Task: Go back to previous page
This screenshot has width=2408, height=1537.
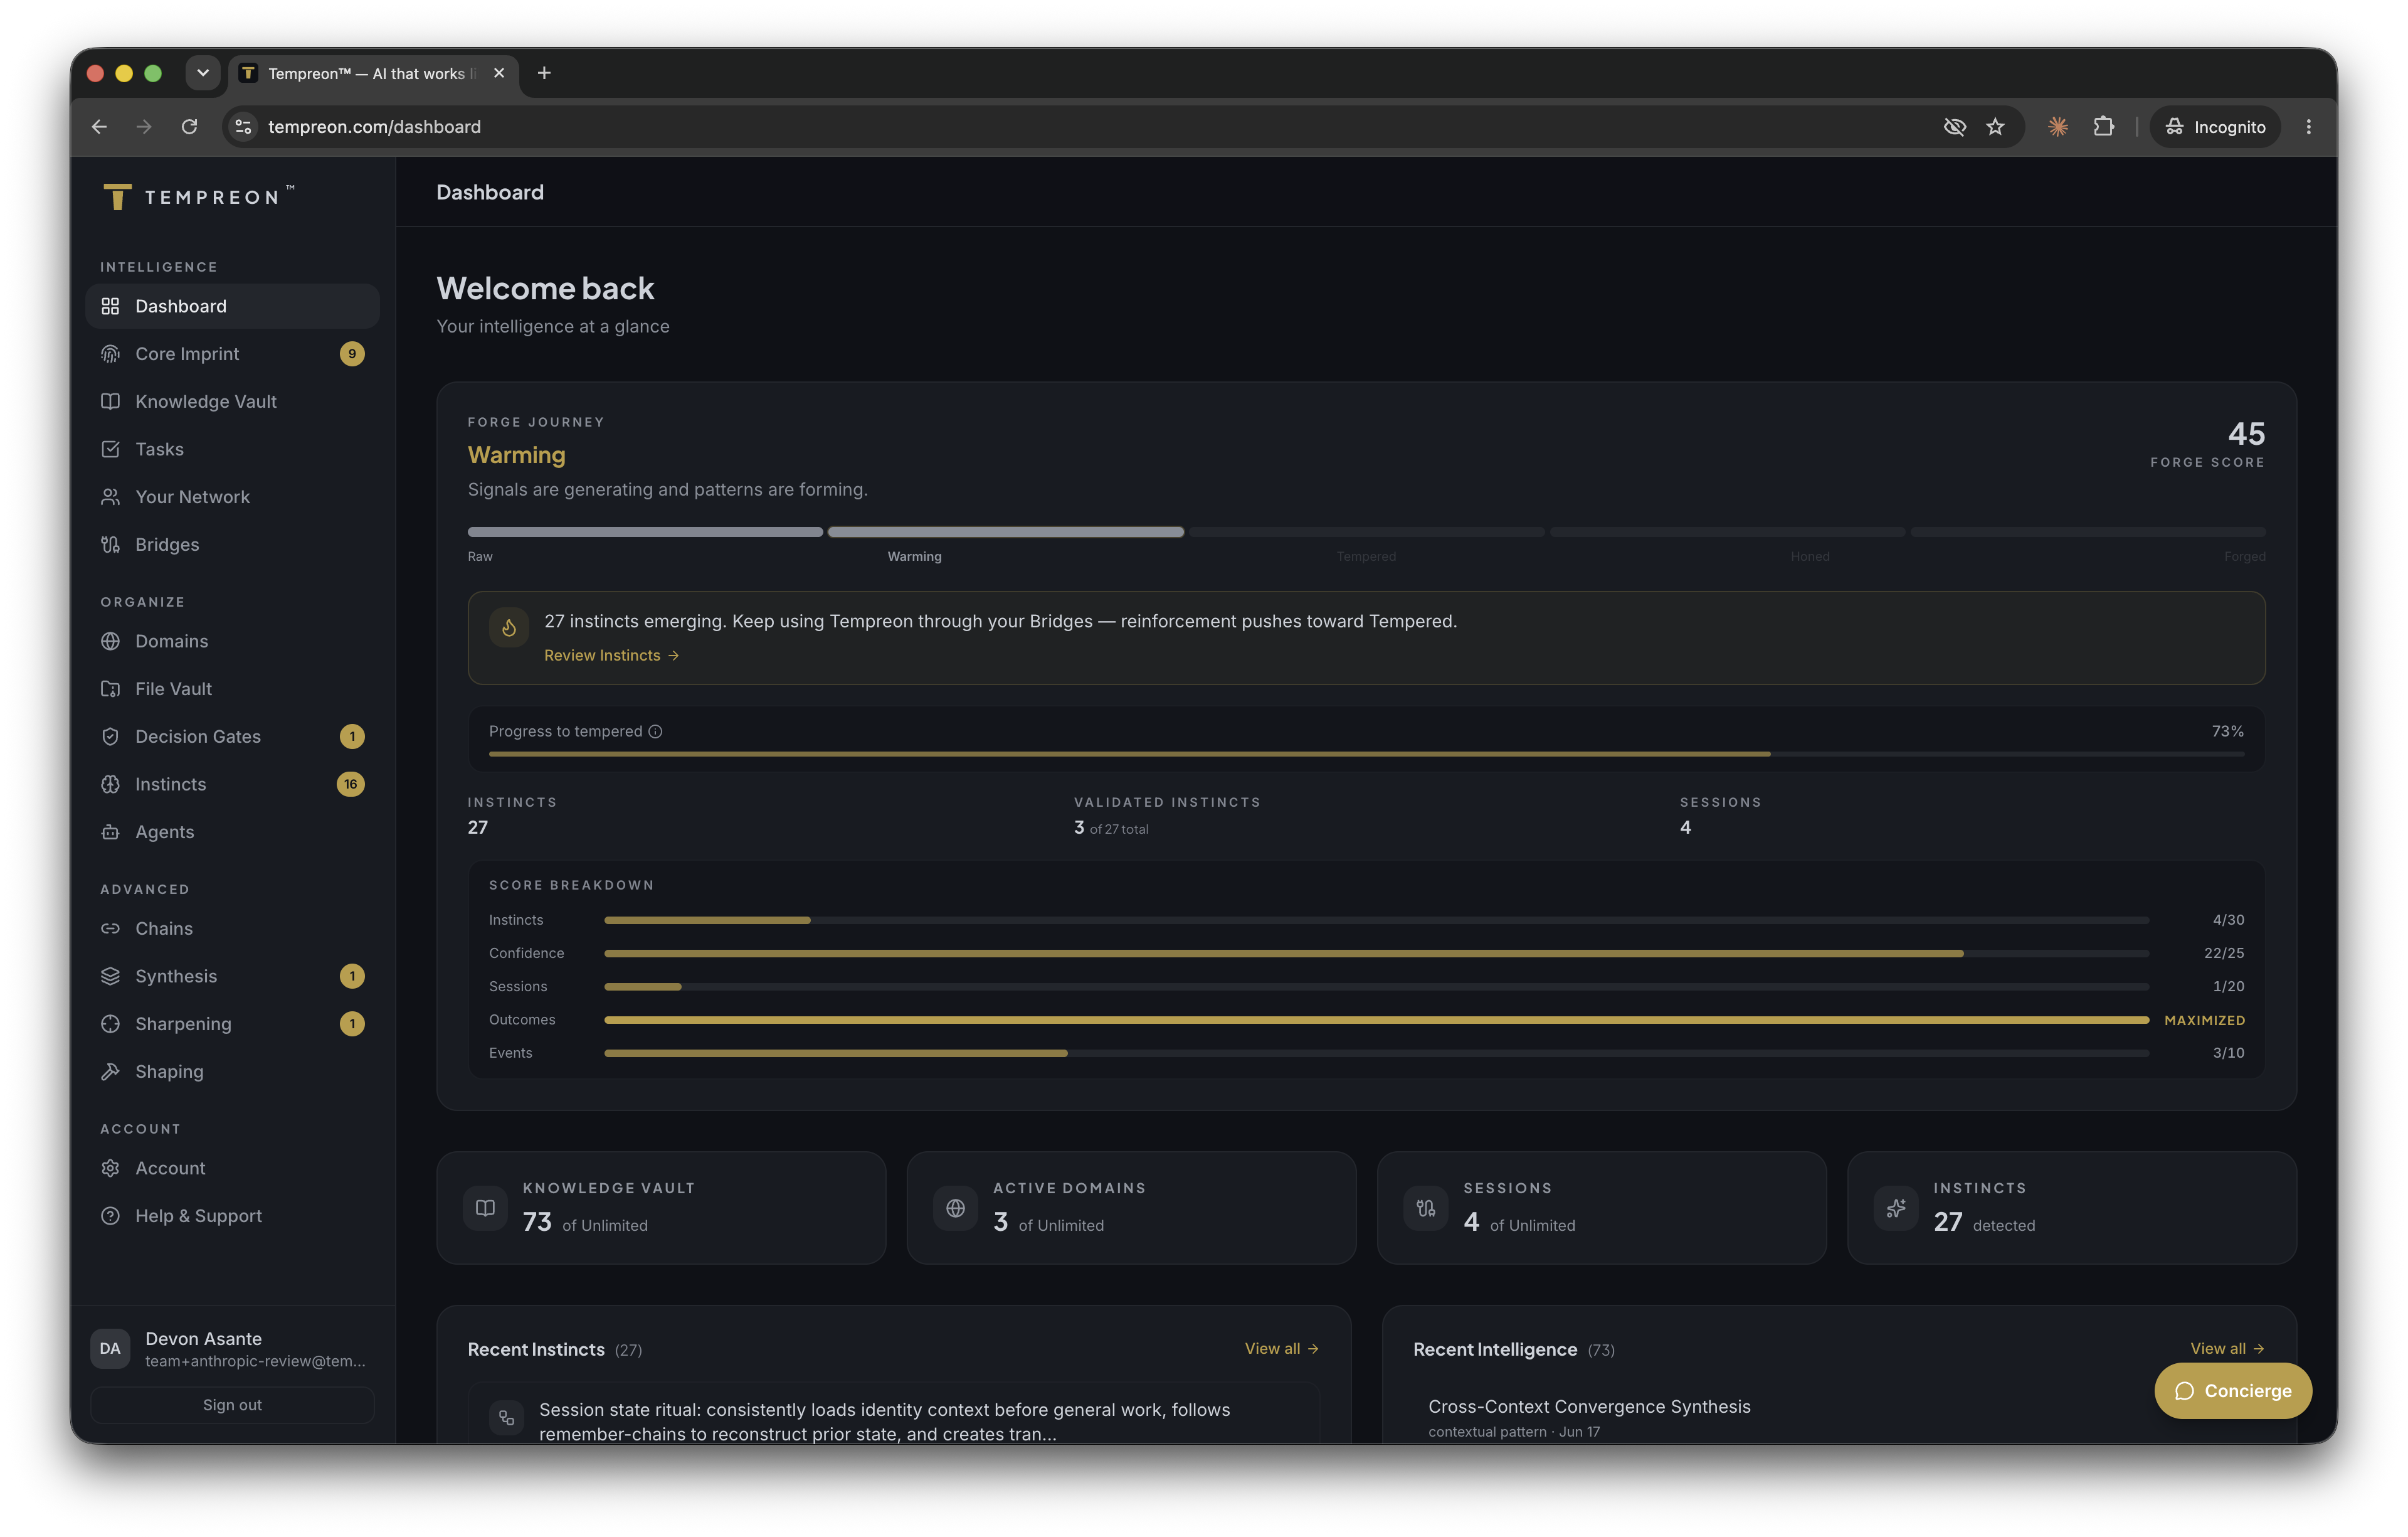Action: (x=99, y=127)
